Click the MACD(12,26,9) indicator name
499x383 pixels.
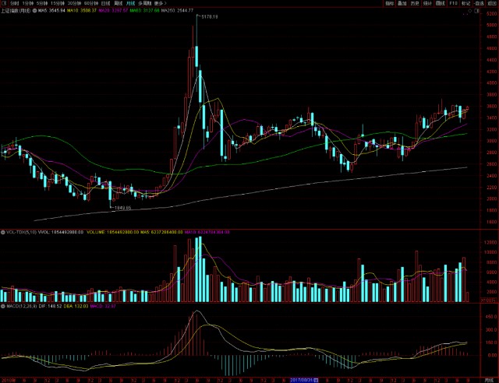[22, 307]
